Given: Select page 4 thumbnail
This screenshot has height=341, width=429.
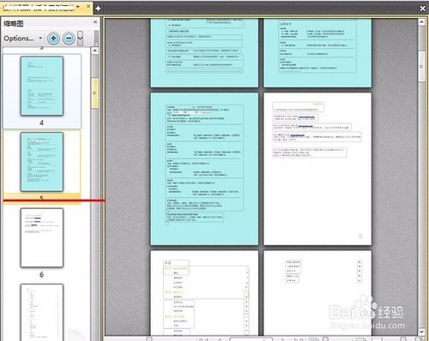Looking at the screenshot, I should [x=42, y=86].
